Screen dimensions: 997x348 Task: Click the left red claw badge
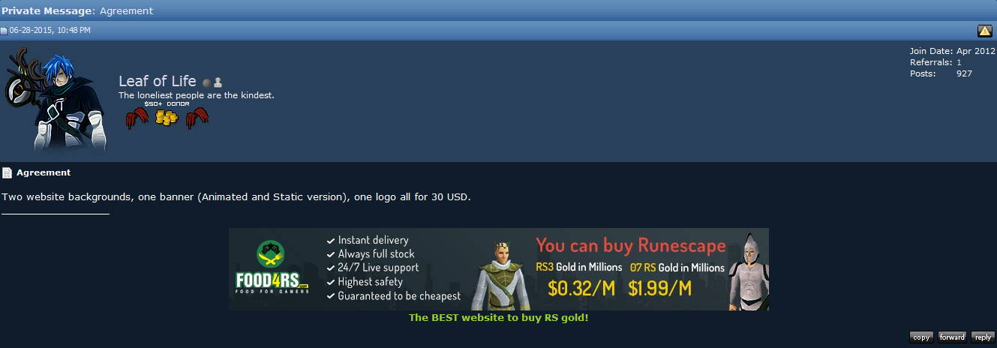point(137,118)
